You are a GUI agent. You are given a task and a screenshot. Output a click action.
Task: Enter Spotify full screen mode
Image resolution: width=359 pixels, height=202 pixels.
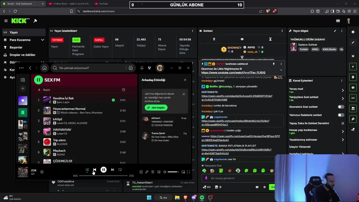tap(188, 172)
